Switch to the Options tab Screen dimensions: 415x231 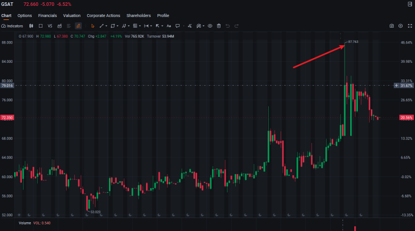[x=25, y=15]
